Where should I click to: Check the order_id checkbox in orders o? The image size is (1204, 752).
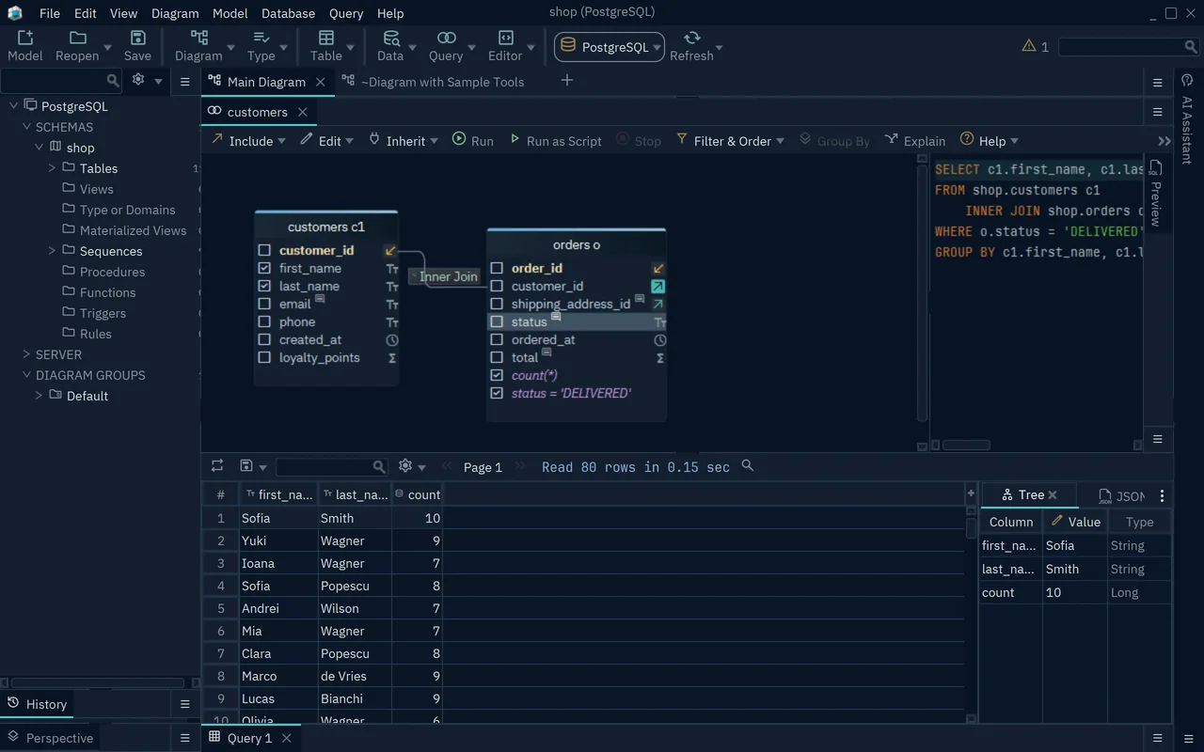497,268
